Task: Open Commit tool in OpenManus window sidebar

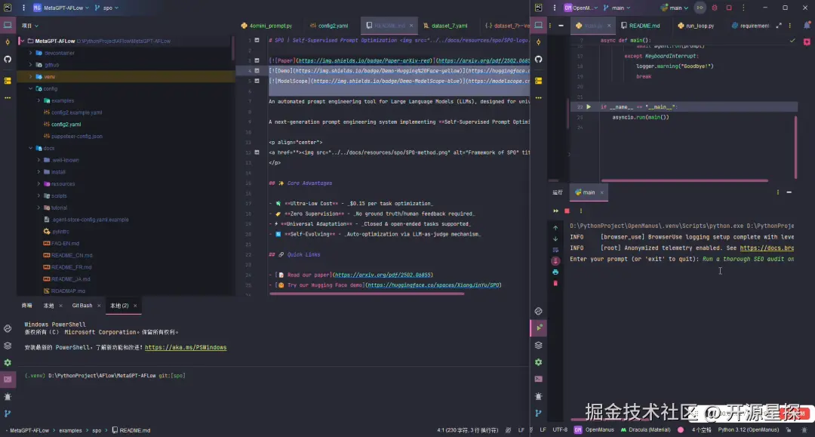Action: 539,42
